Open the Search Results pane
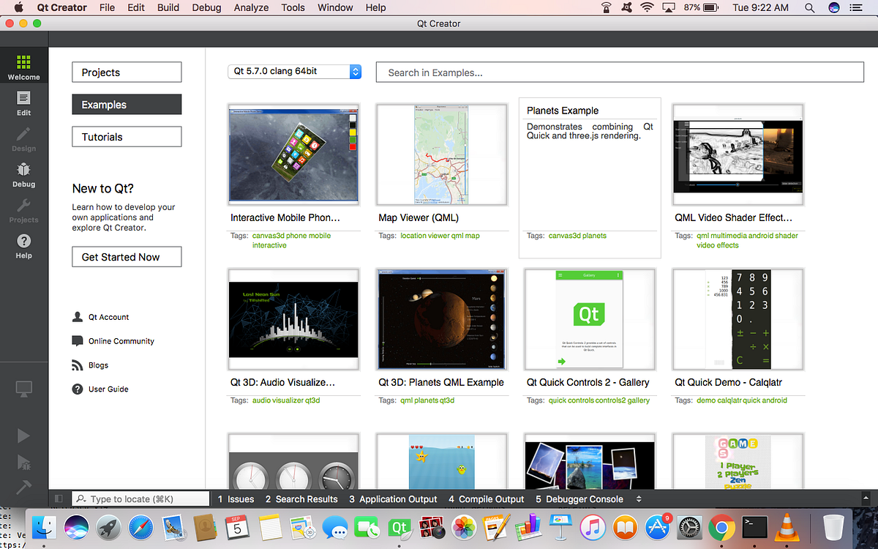The image size is (878, 549). [301, 498]
